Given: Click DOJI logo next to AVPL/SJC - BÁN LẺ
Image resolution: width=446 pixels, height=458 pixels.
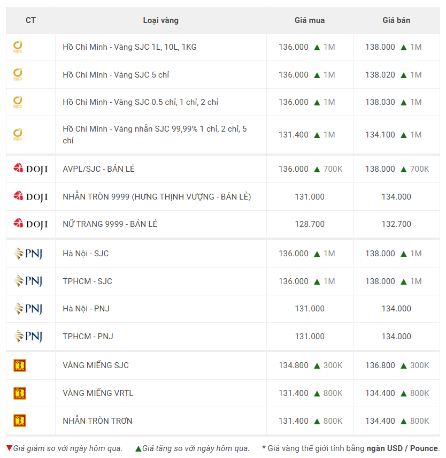Looking at the screenshot, I should (30, 169).
